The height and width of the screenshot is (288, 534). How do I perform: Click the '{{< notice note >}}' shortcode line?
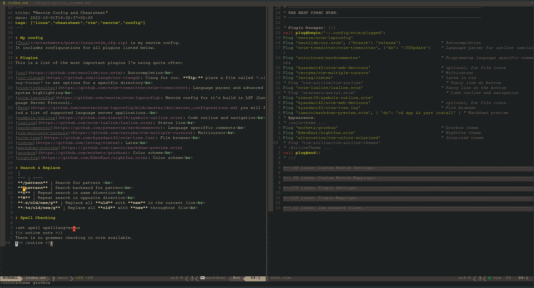coord(39,233)
